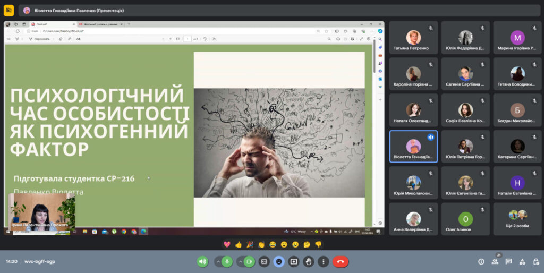
Task: Open the meeting details info icon
Action: tap(481, 261)
